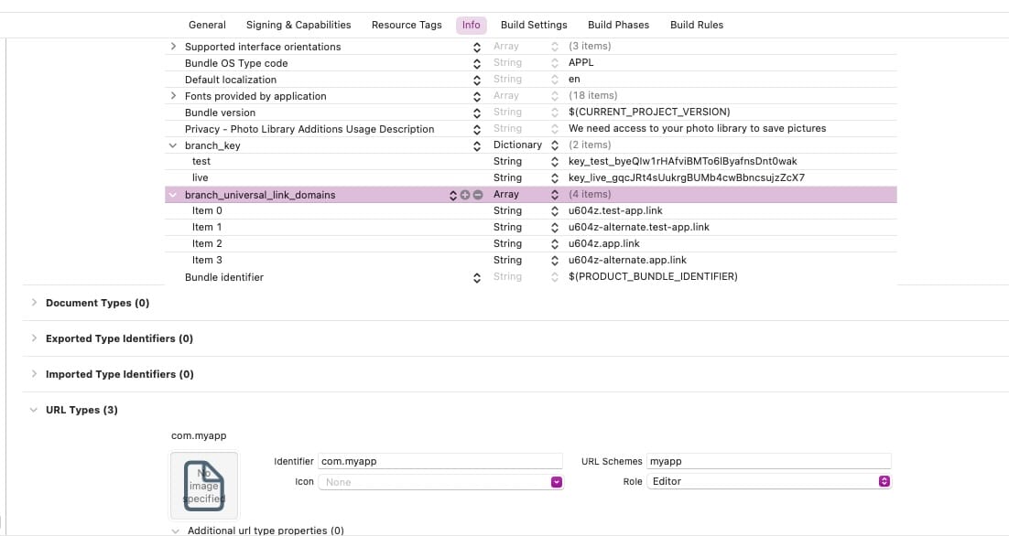Add item to branch_universal_link_domains with plus icon
The width and height of the screenshot is (1009, 536).
click(x=465, y=195)
